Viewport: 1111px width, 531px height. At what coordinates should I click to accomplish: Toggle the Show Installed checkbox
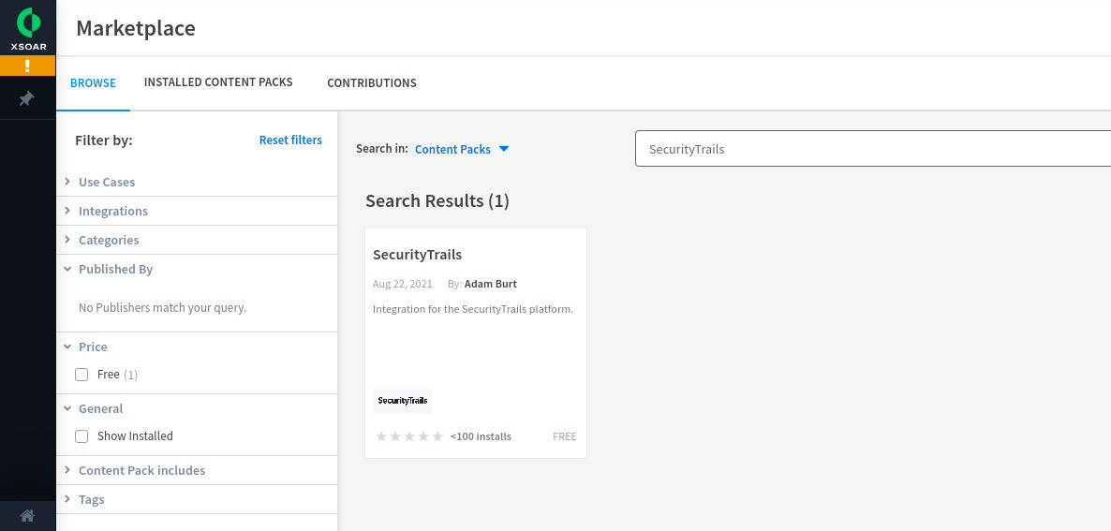coord(81,436)
